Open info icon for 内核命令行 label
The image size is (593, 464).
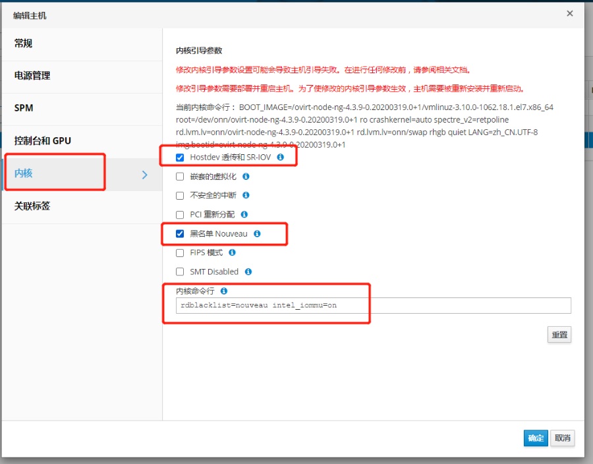click(224, 291)
